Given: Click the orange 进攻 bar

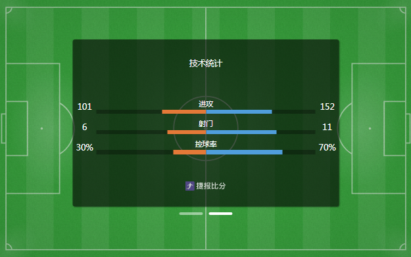Looking at the screenshot, I should tap(184, 112).
